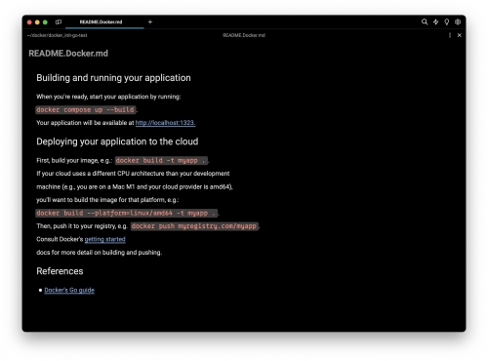This screenshot has width=488, height=361.
Task: Click the green window zoom button
Action: [x=45, y=22]
